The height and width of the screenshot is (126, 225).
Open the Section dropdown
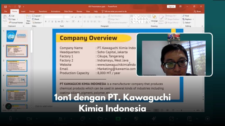tap(37, 22)
